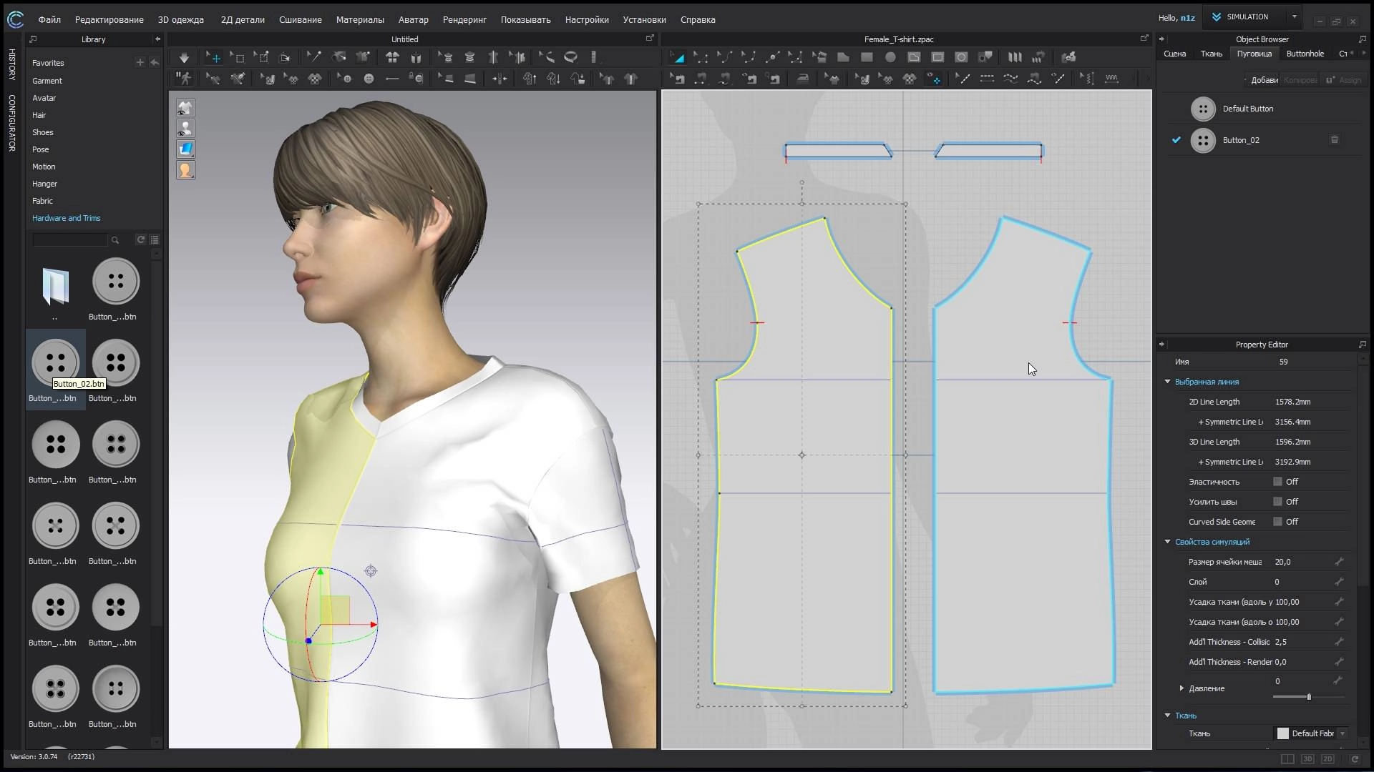
Task: Select Default Button in Object Browser
Action: tap(1247, 109)
